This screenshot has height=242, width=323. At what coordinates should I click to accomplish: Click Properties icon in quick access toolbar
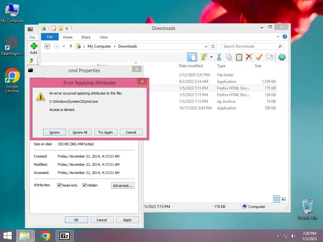point(54,28)
